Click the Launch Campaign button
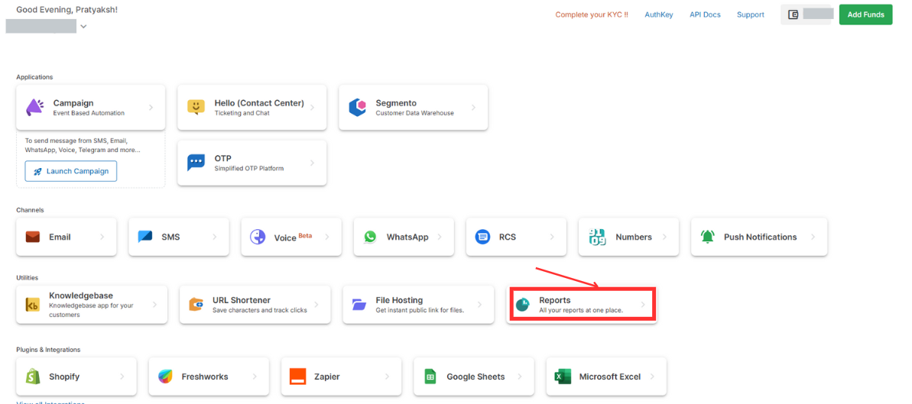 pyautogui.click(x=71, y=172)
